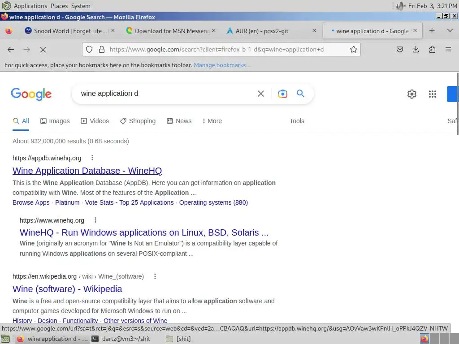The width and height of the screenshot is (459, 344).
Task: Open the Firefox downloads panel
Action: click(416, 49)
